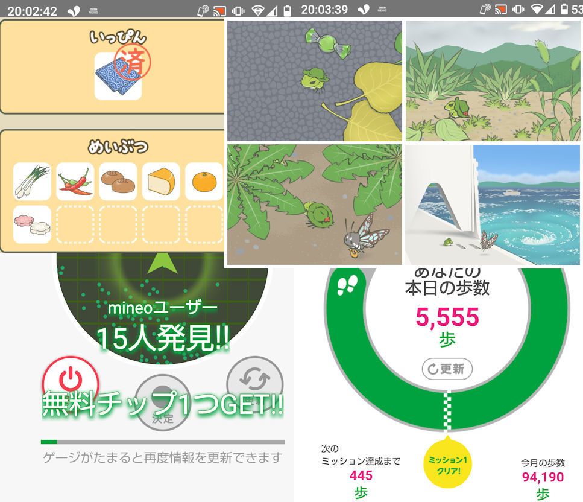
Task: Tap the 20:03:39 clock
Action: coord(324,9)
